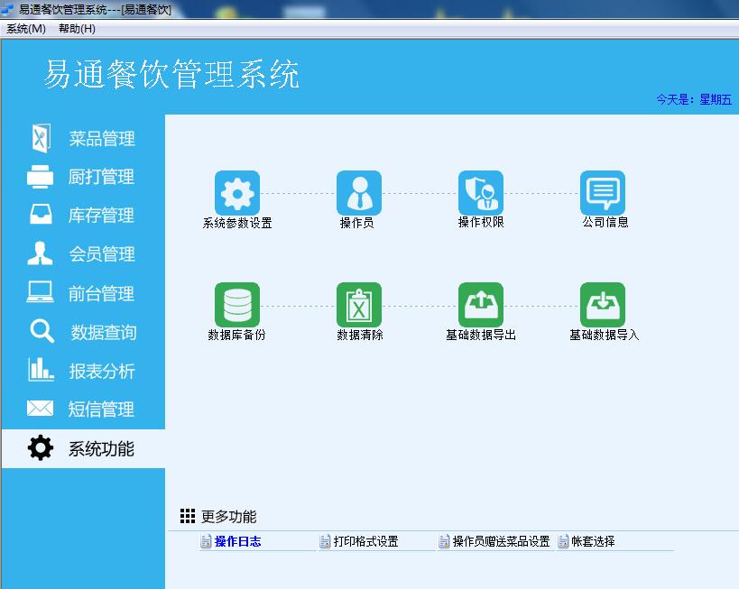The width and height of the screenshot is (739, 589).
Task: Click document icon beside 打印格式设置
Action: pyautogui.click(x=325, y=541)
